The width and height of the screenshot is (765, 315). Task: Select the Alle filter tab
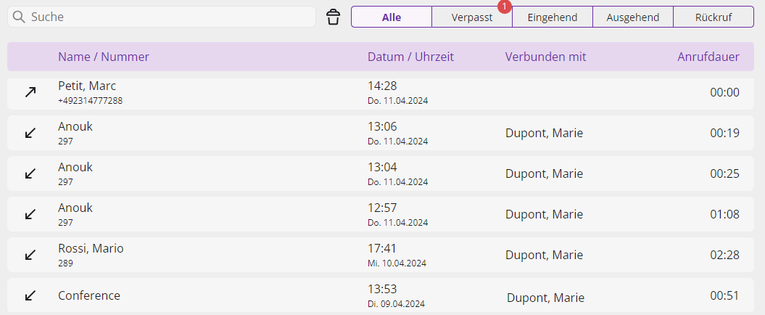(x=392, y=17)
